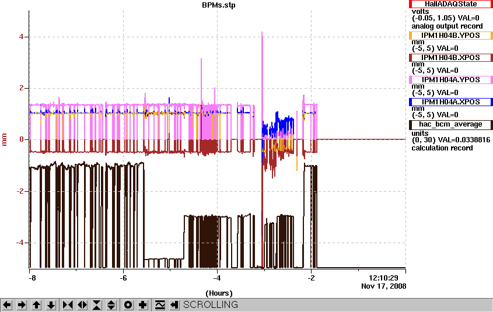Click the 'units' label under hac_bcm_average
This screenshot has height=312, width=493.
point(420,133)
